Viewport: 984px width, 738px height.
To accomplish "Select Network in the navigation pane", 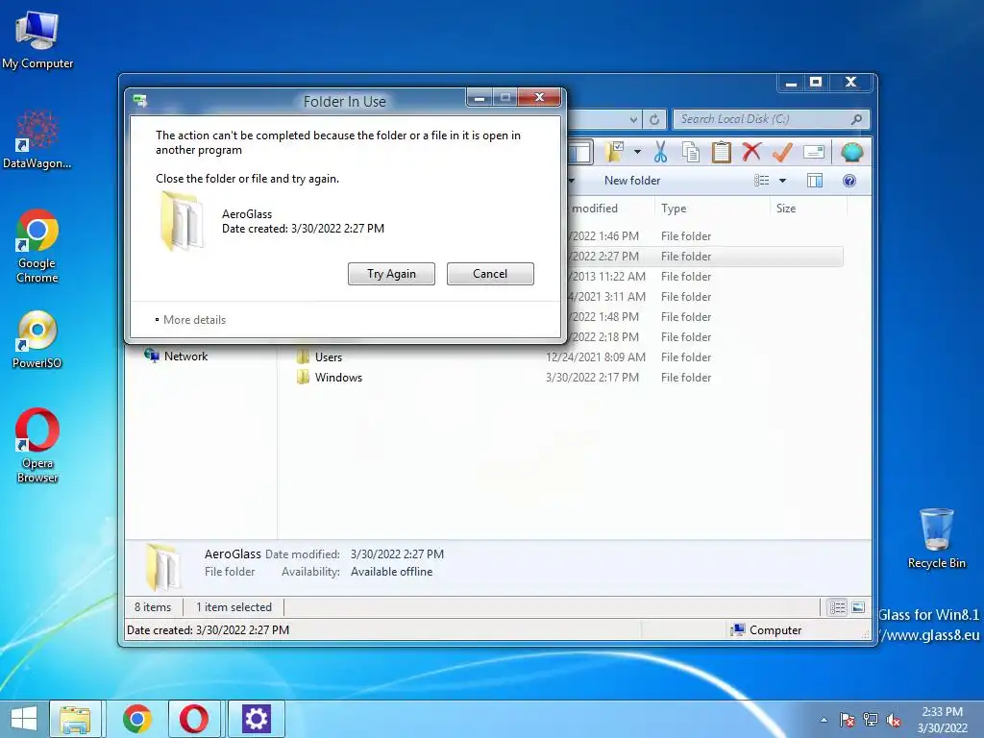I will [177, 356].
